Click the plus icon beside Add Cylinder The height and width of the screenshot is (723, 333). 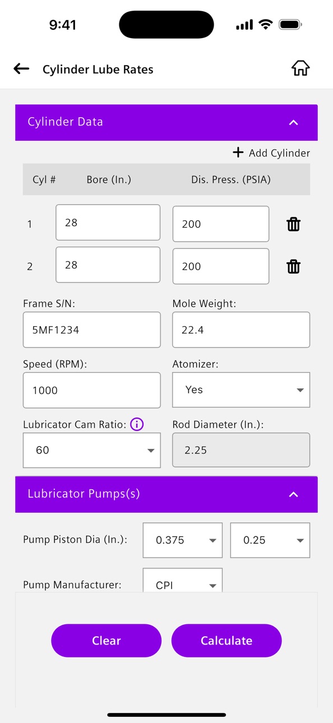(x=238, y=152)
